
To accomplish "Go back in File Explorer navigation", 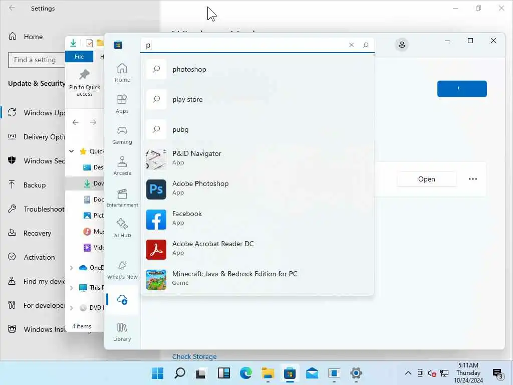I will (76, 122).
